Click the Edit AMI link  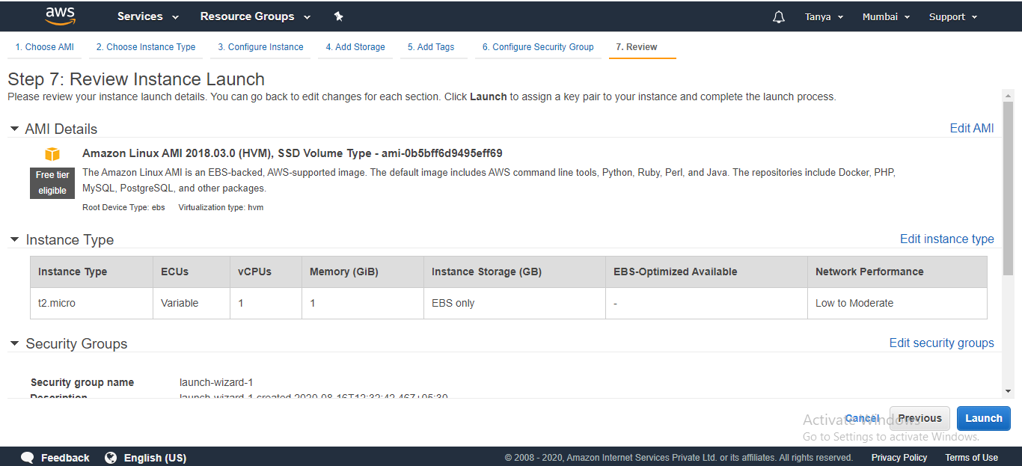pyautogui.click(x=972, y=128)
